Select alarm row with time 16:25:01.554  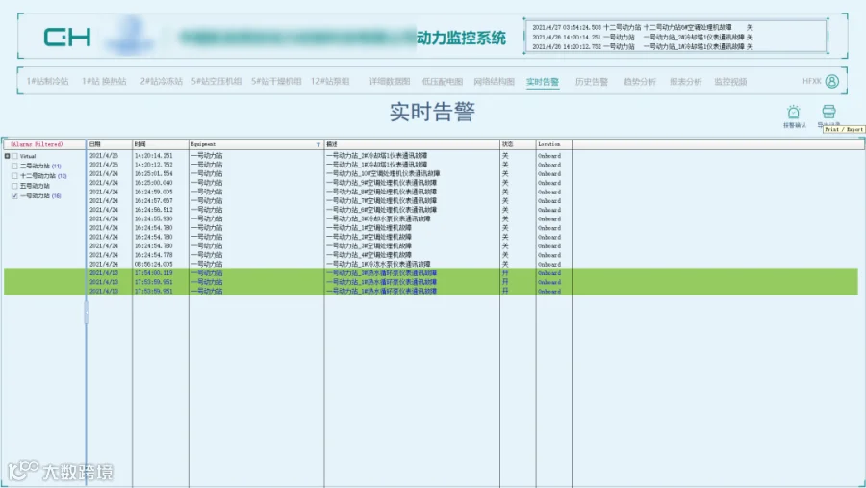pos(431,173)
